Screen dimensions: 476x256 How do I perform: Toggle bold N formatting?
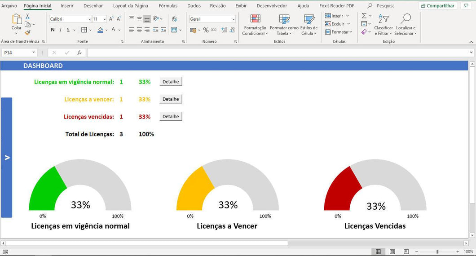pyautogui.click(x=53, y=30)
